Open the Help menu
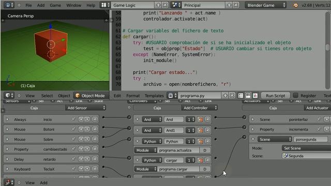 tap(91, 5)
